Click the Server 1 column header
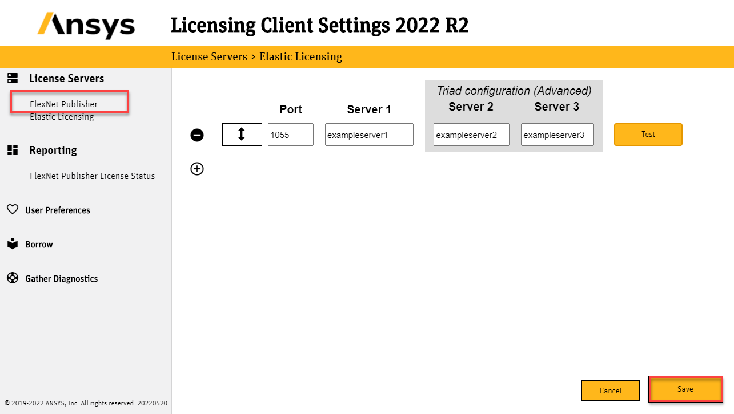 tap(369, 109)
